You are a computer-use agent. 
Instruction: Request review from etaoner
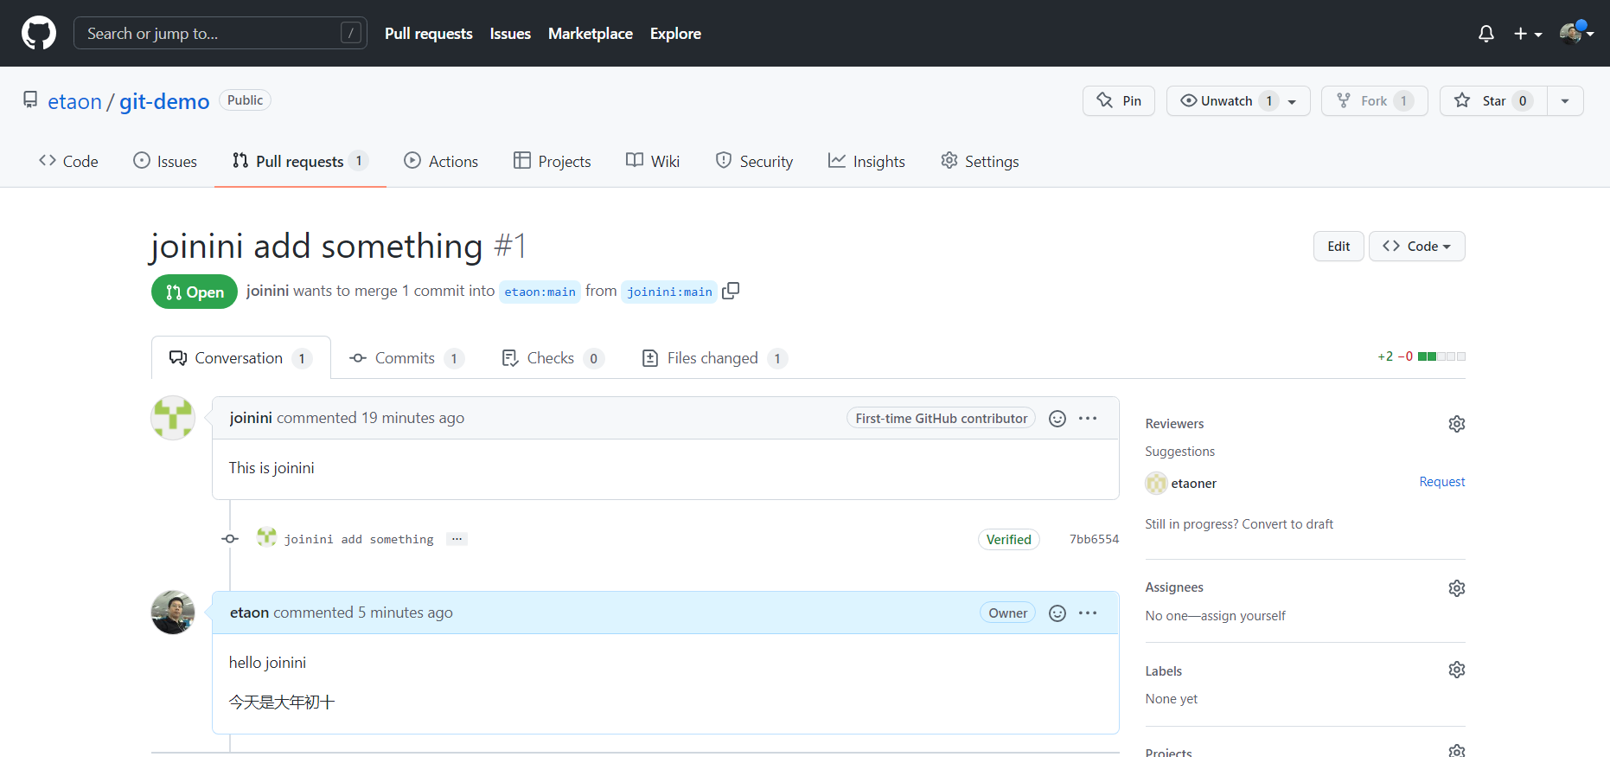click(x=1442, y=482)
